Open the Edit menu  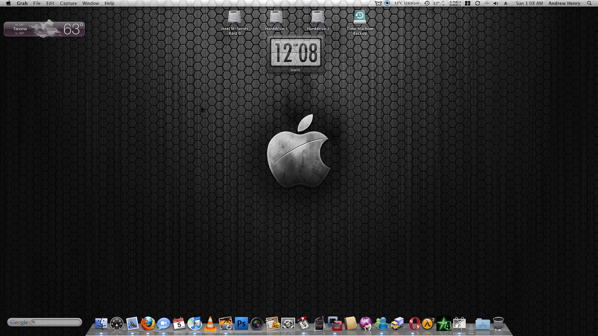pos(50,3)
